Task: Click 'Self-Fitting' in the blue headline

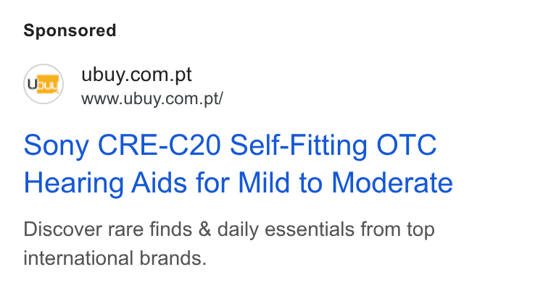Action: [299, 145]
